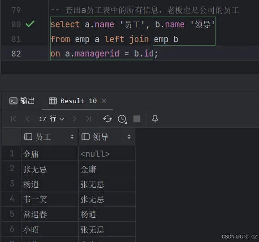Click the from keyword on line 81
This screenshot has width=259, height=242.
click(60, 39)
